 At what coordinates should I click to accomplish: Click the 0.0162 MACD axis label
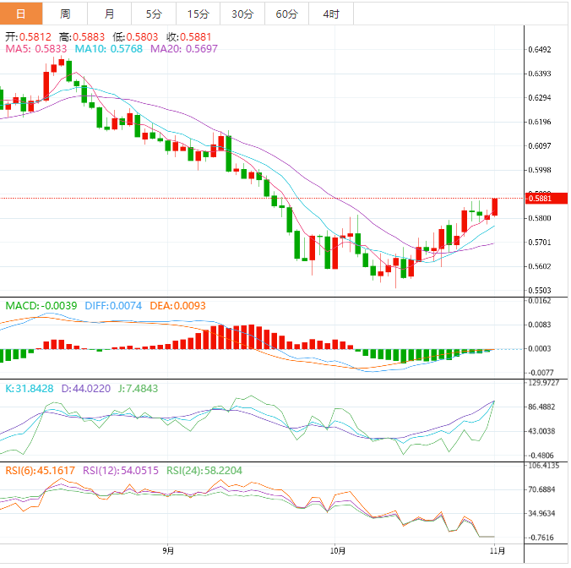point(540,301)
